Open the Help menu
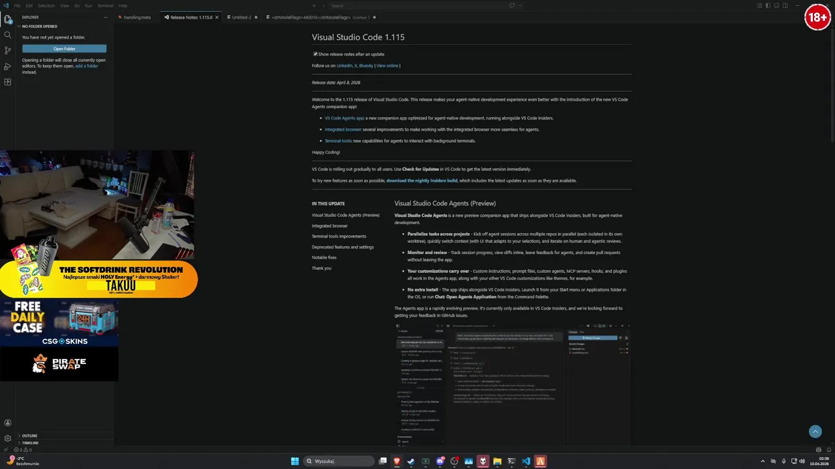Screen dimensions: 835x469 pos(123,5)
